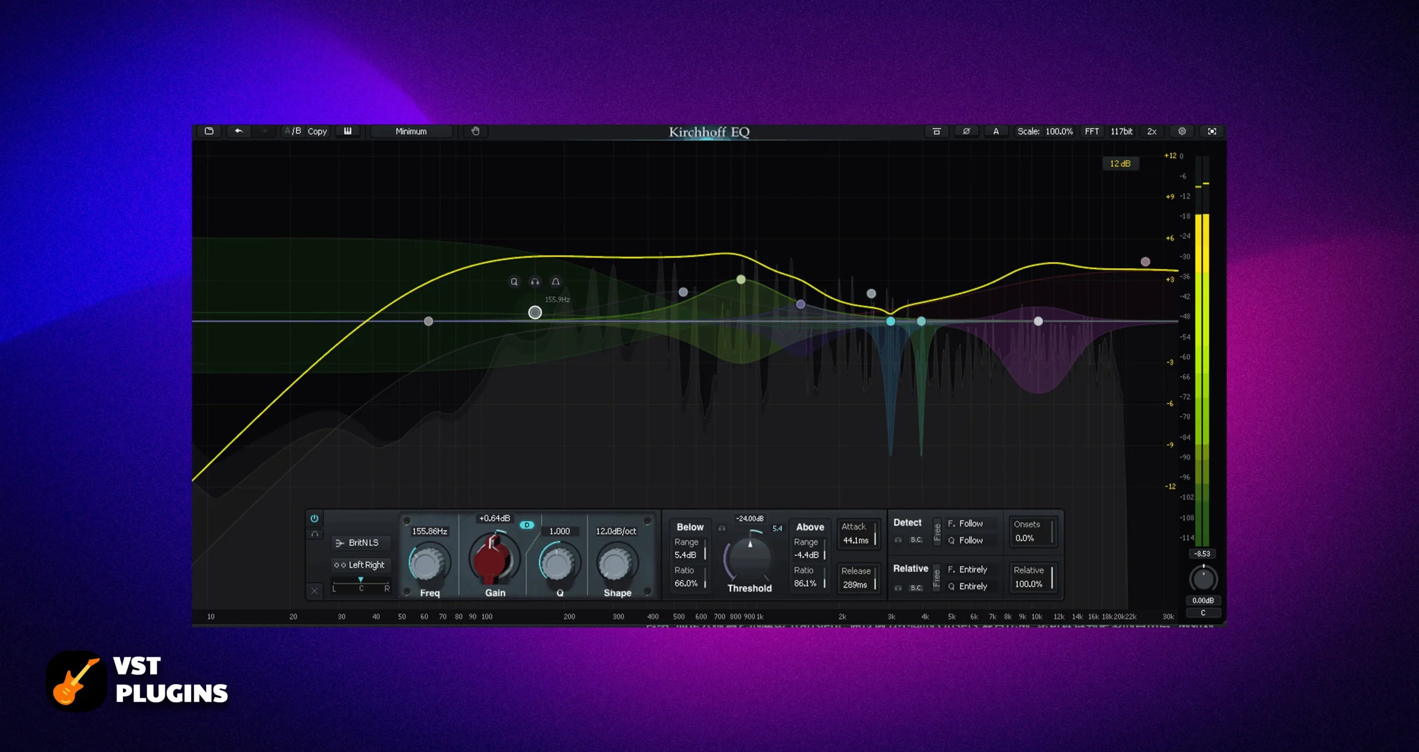1419x752 pixels.
Task: Toggle the Relative S.C. sidechain button
Action: click(916, 588)
